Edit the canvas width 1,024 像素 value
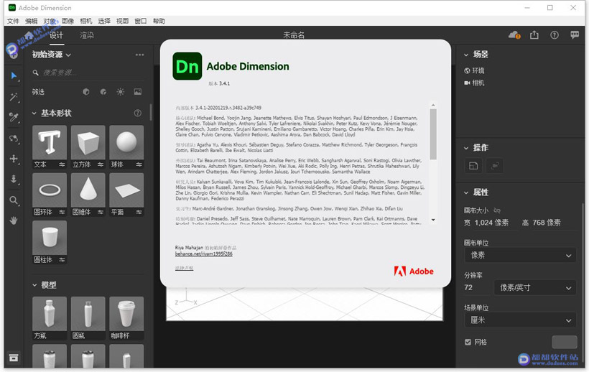 point(491,223)
